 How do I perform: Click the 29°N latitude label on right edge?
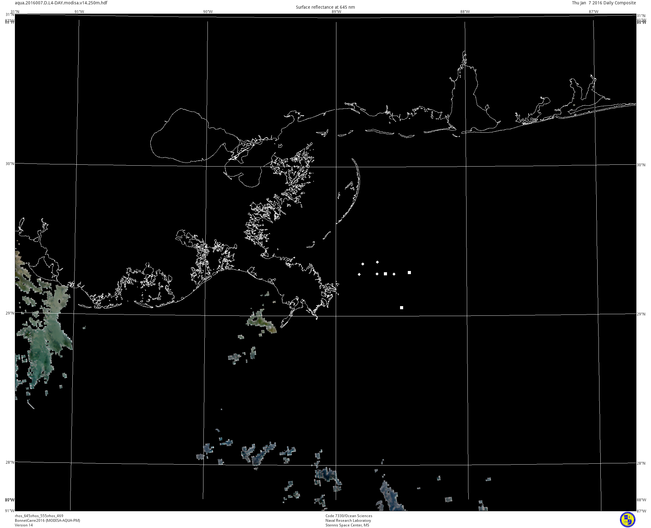(x=641, y=314)
